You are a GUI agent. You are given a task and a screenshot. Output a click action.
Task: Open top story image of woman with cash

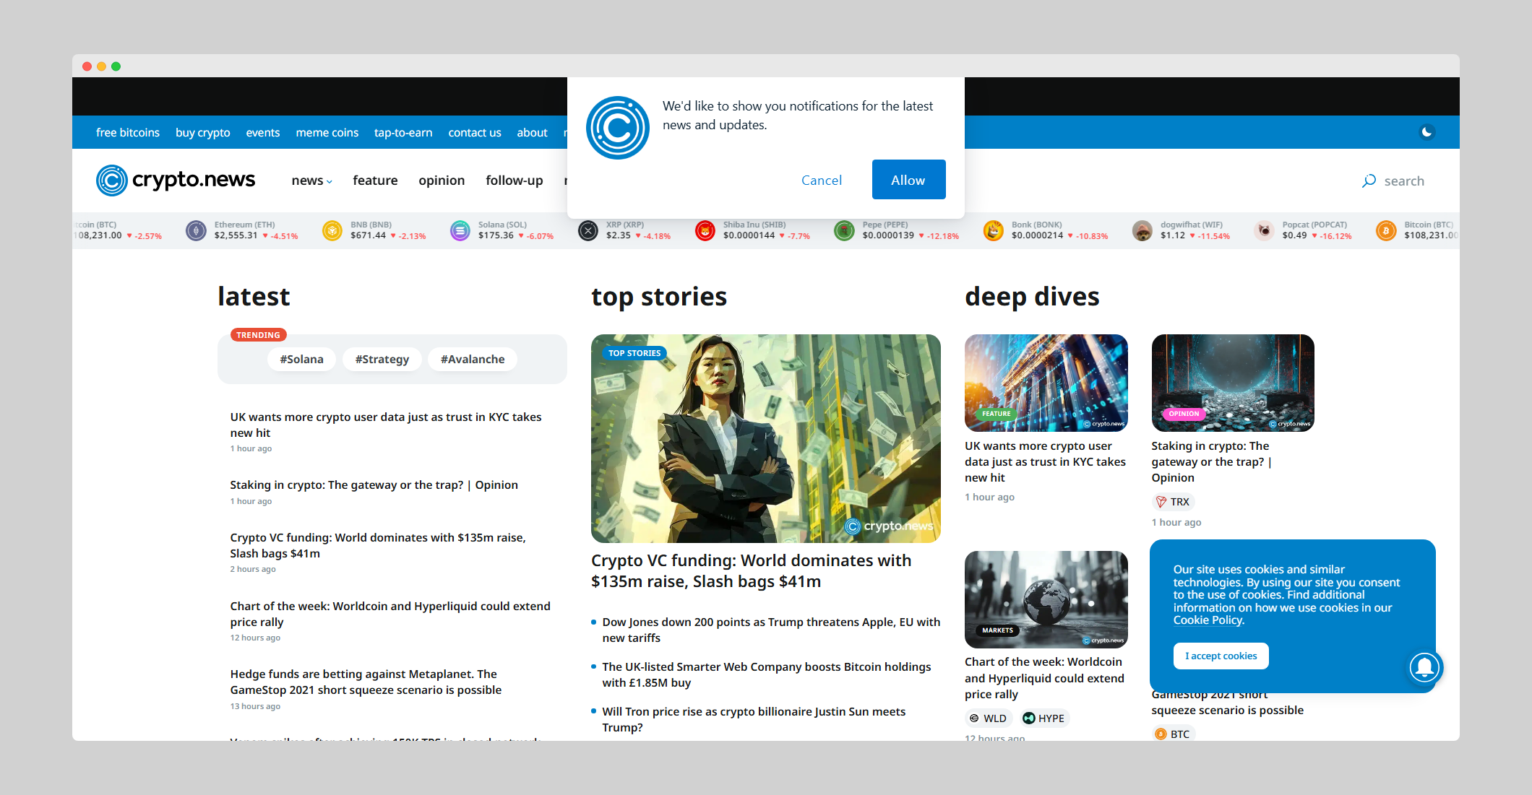(766, 438)
